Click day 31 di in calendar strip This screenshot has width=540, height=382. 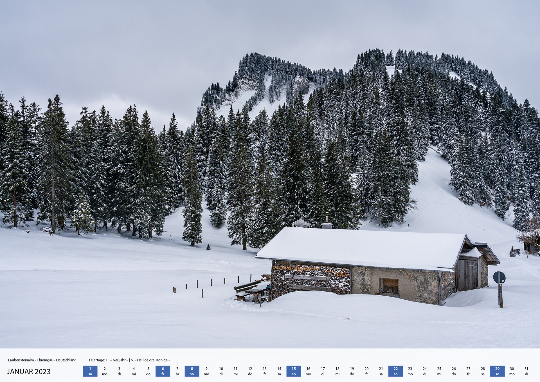[526, 371]
